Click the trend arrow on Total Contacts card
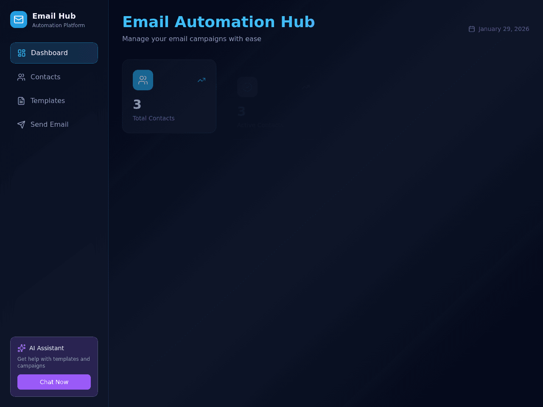 point(202,80)
